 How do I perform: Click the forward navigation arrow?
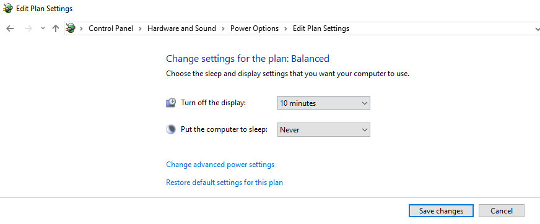[28, 28]
